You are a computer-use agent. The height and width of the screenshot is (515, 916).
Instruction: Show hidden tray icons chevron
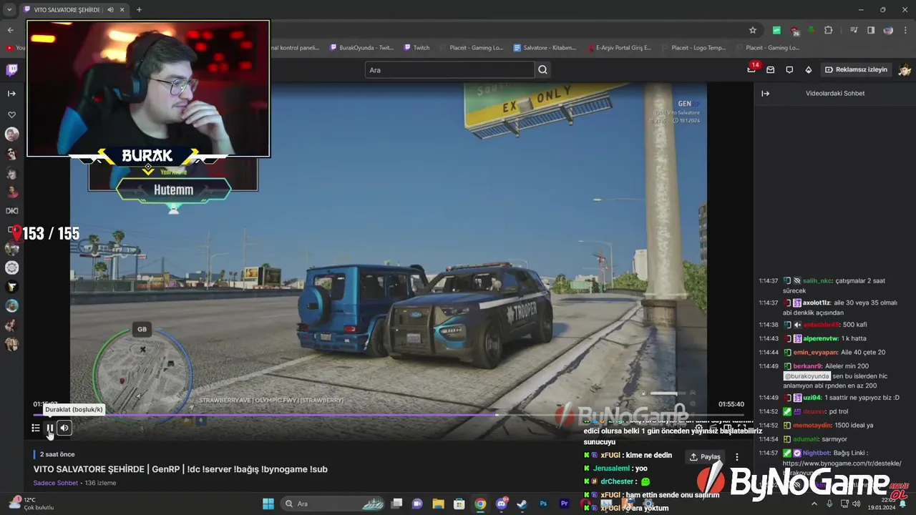pos(814,504)
